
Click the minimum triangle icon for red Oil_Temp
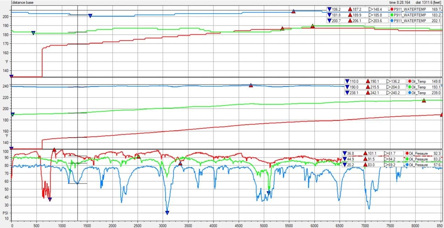pos(347,81)
